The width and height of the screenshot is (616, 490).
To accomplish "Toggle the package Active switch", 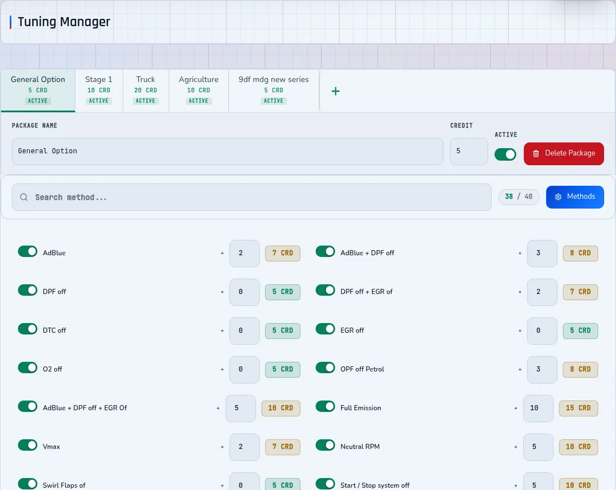I will 505,154.
